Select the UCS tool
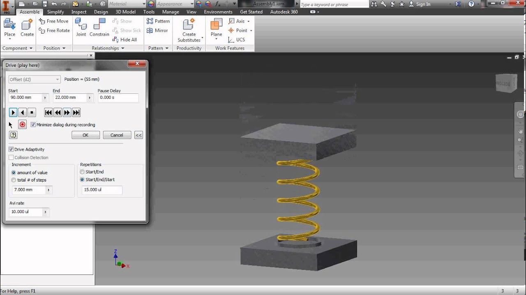Image resolution: width=526 pixels, height=295 pixels. [x=237, y=40]
